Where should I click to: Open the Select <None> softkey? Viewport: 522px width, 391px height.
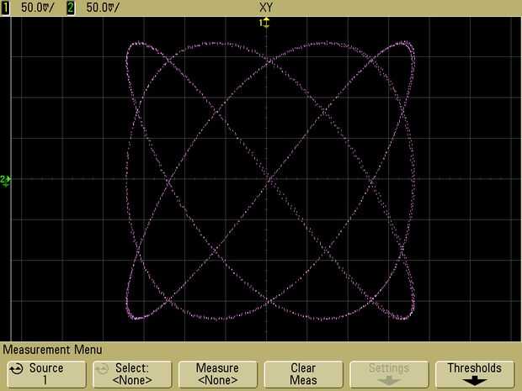click(x=132, y=374)
